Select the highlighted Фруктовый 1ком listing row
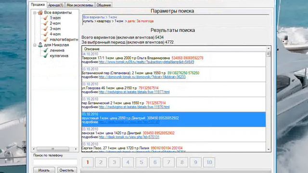This screenshot has width=308, height=173. 174,120
